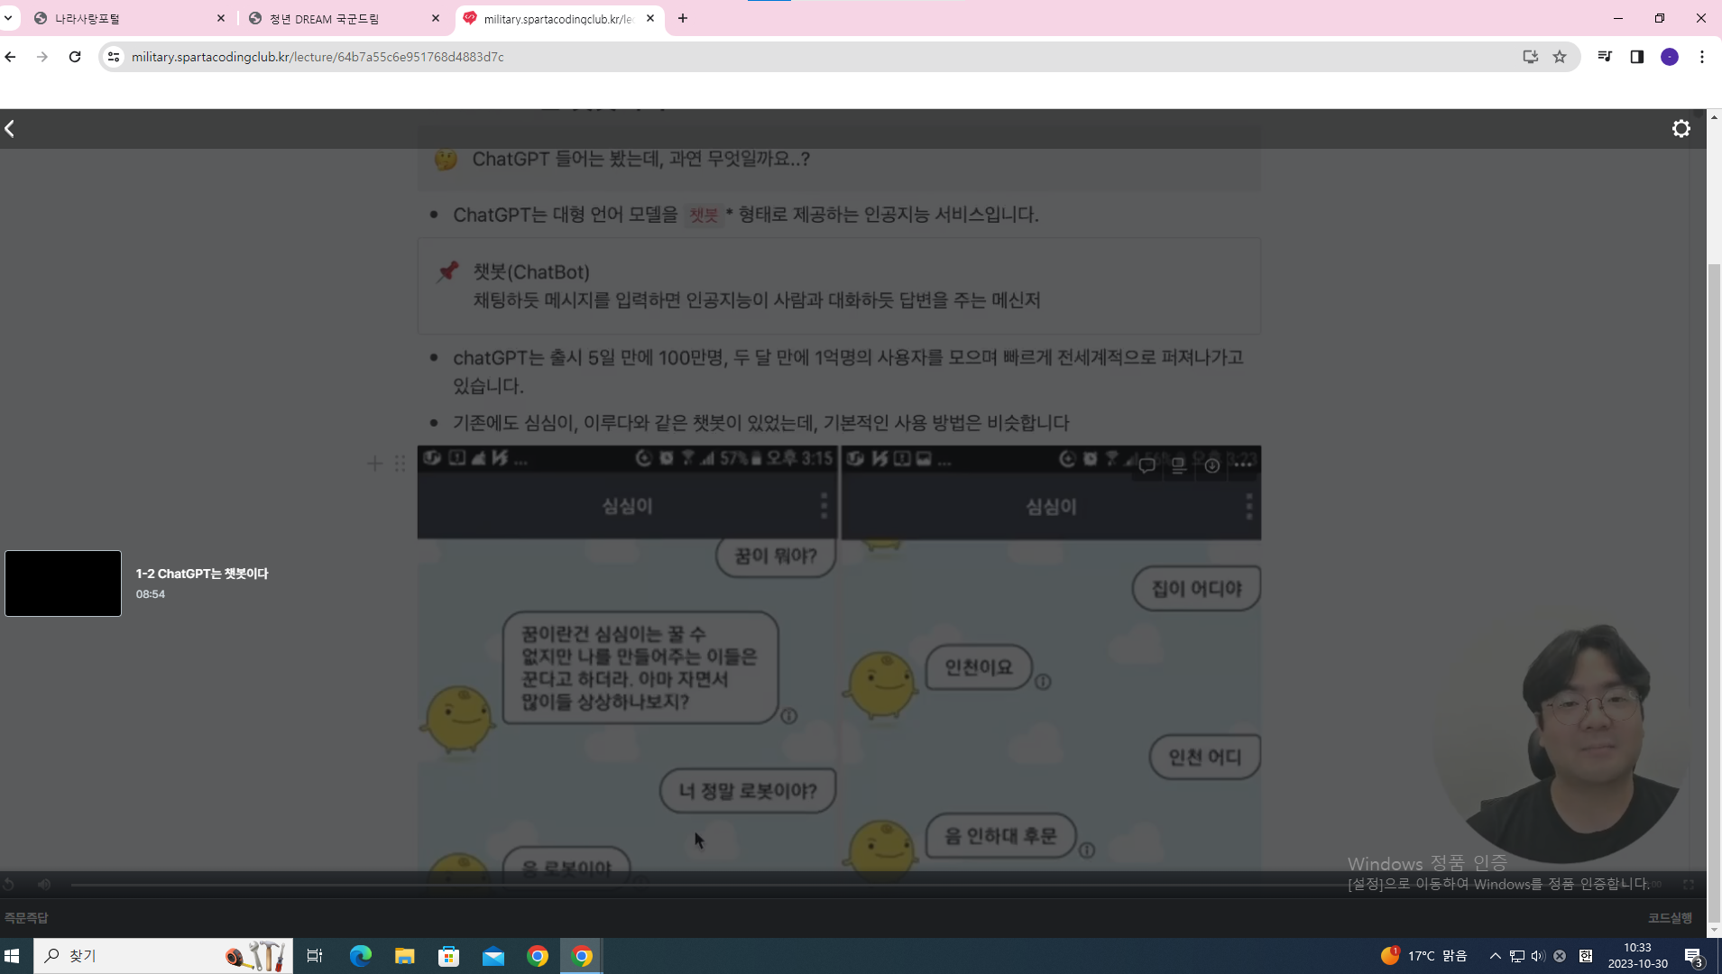This screenshot has height=974, width=1722.
Task: Launch Microsoft Edge from the taskbar
Action: coord(360,956)
